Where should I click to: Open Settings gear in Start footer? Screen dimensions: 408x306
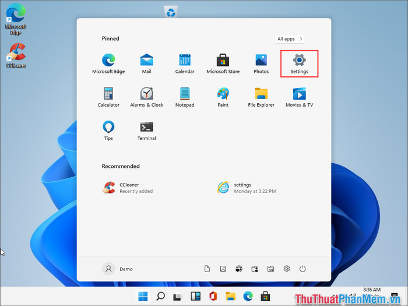tap(287, 269)
